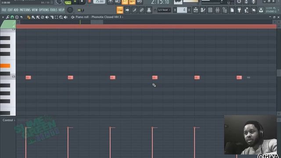Image resolution: width=281 pixels, height=158 pixels.
Task: Select the Mute tool speaker icon
Action: pos(47,17)
